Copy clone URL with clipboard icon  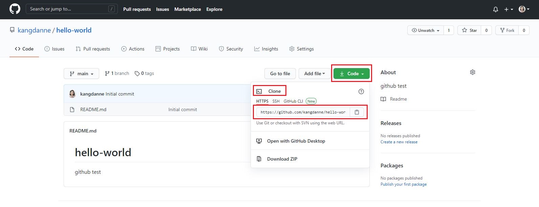[357, 112]
